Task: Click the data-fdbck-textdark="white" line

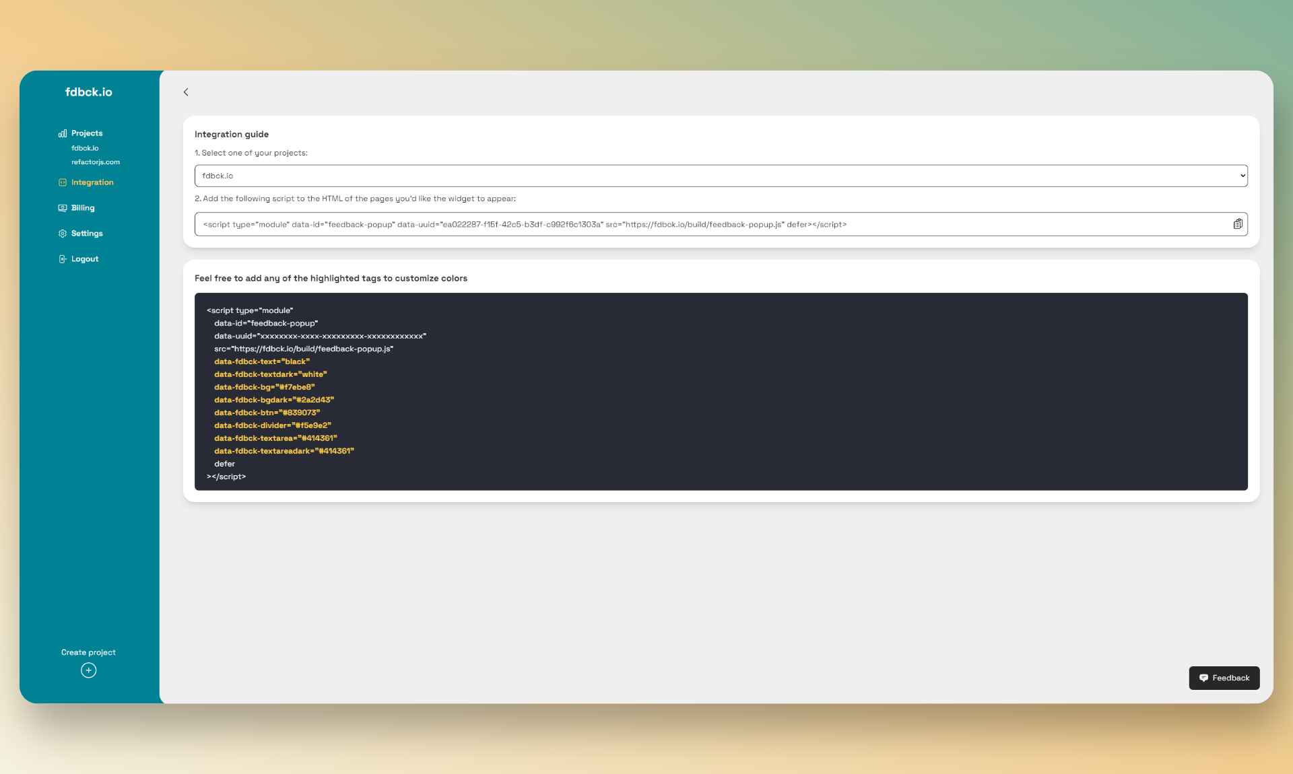Action: pos(271,374)
